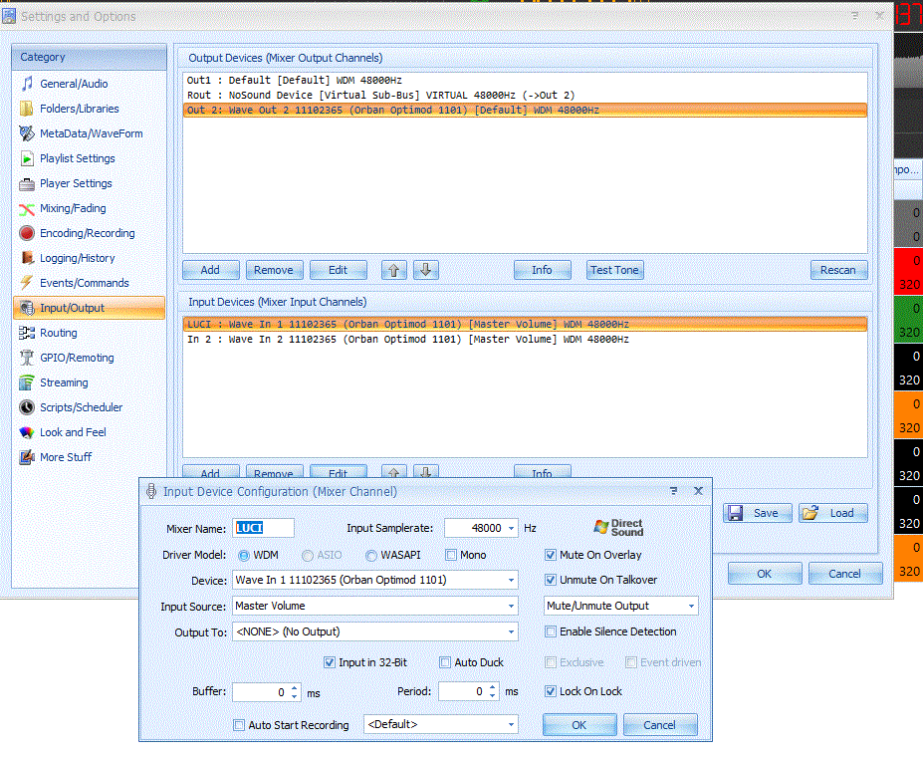Click the Mixing/Fading crossfade icon
This screenshot has width=923, height=758.
[x=28, y=208]
